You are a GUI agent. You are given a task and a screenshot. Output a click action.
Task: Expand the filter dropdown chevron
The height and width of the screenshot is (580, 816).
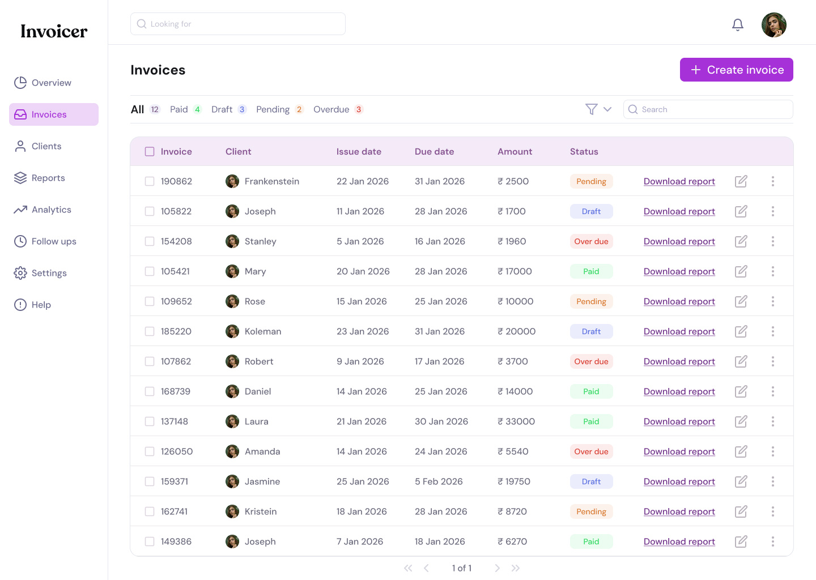[607, 109]
